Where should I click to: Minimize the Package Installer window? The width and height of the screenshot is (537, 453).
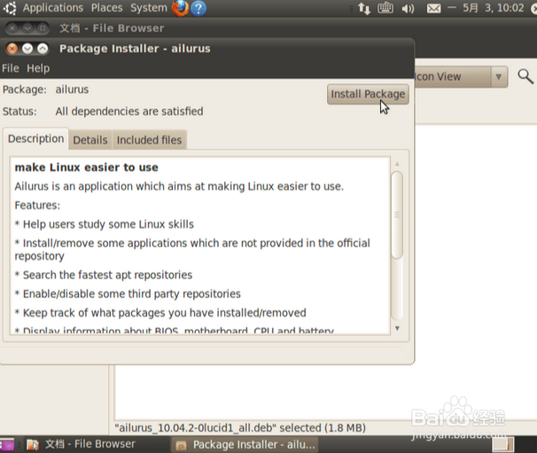27,49
